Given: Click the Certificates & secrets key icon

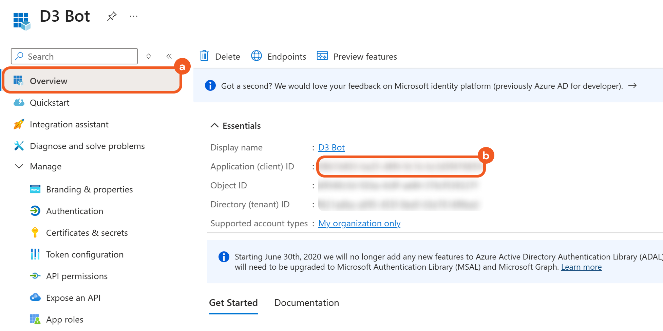Looking at the screenshot, I should 35,233.
